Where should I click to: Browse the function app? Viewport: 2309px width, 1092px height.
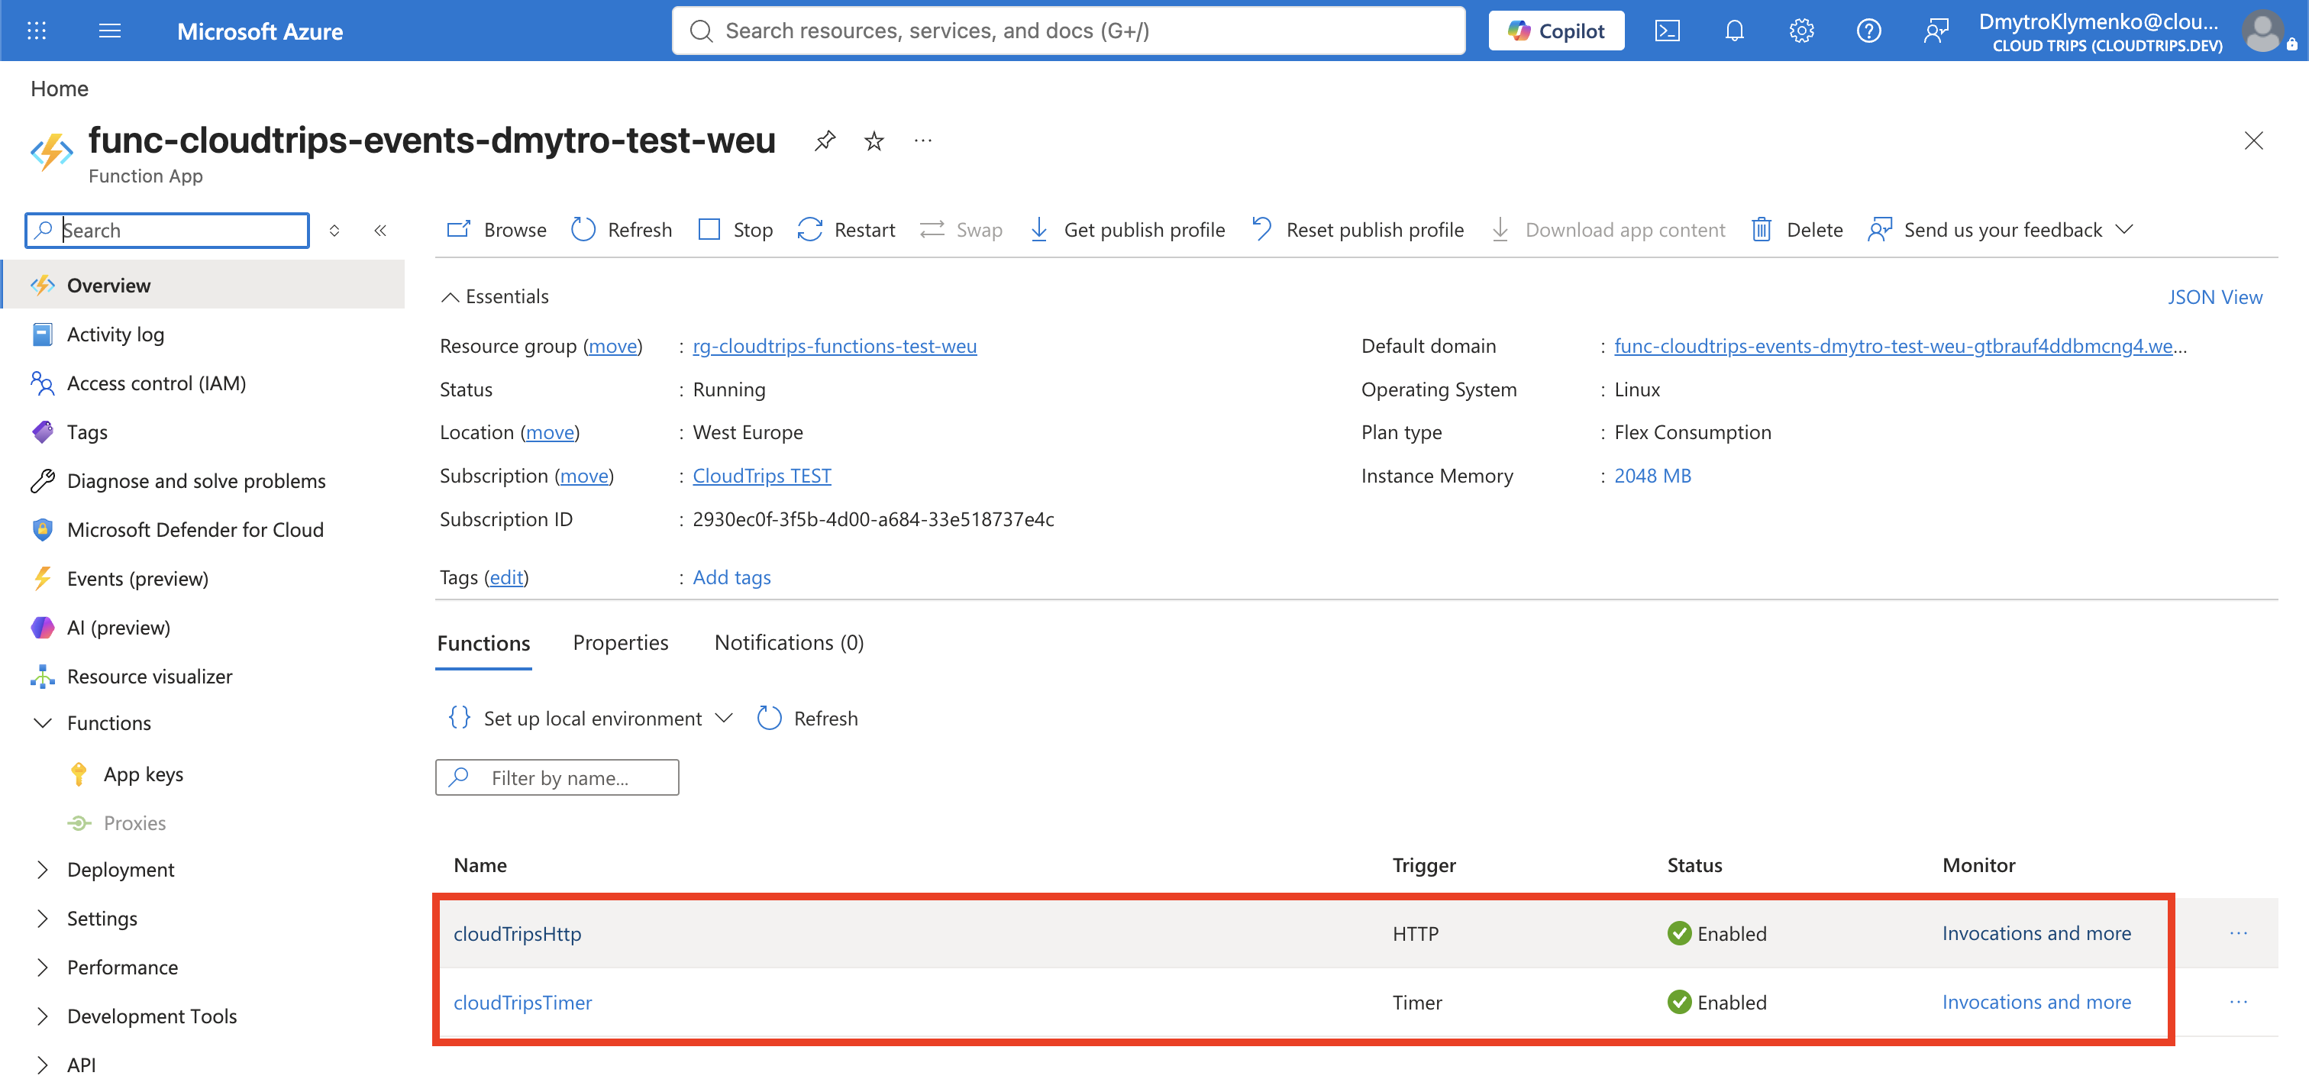496,230
